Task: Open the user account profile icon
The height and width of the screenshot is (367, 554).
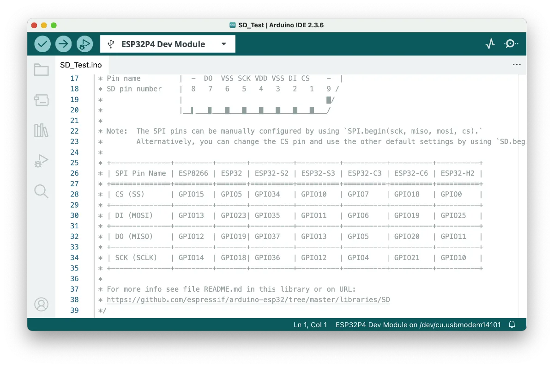Action: [42, 304]
